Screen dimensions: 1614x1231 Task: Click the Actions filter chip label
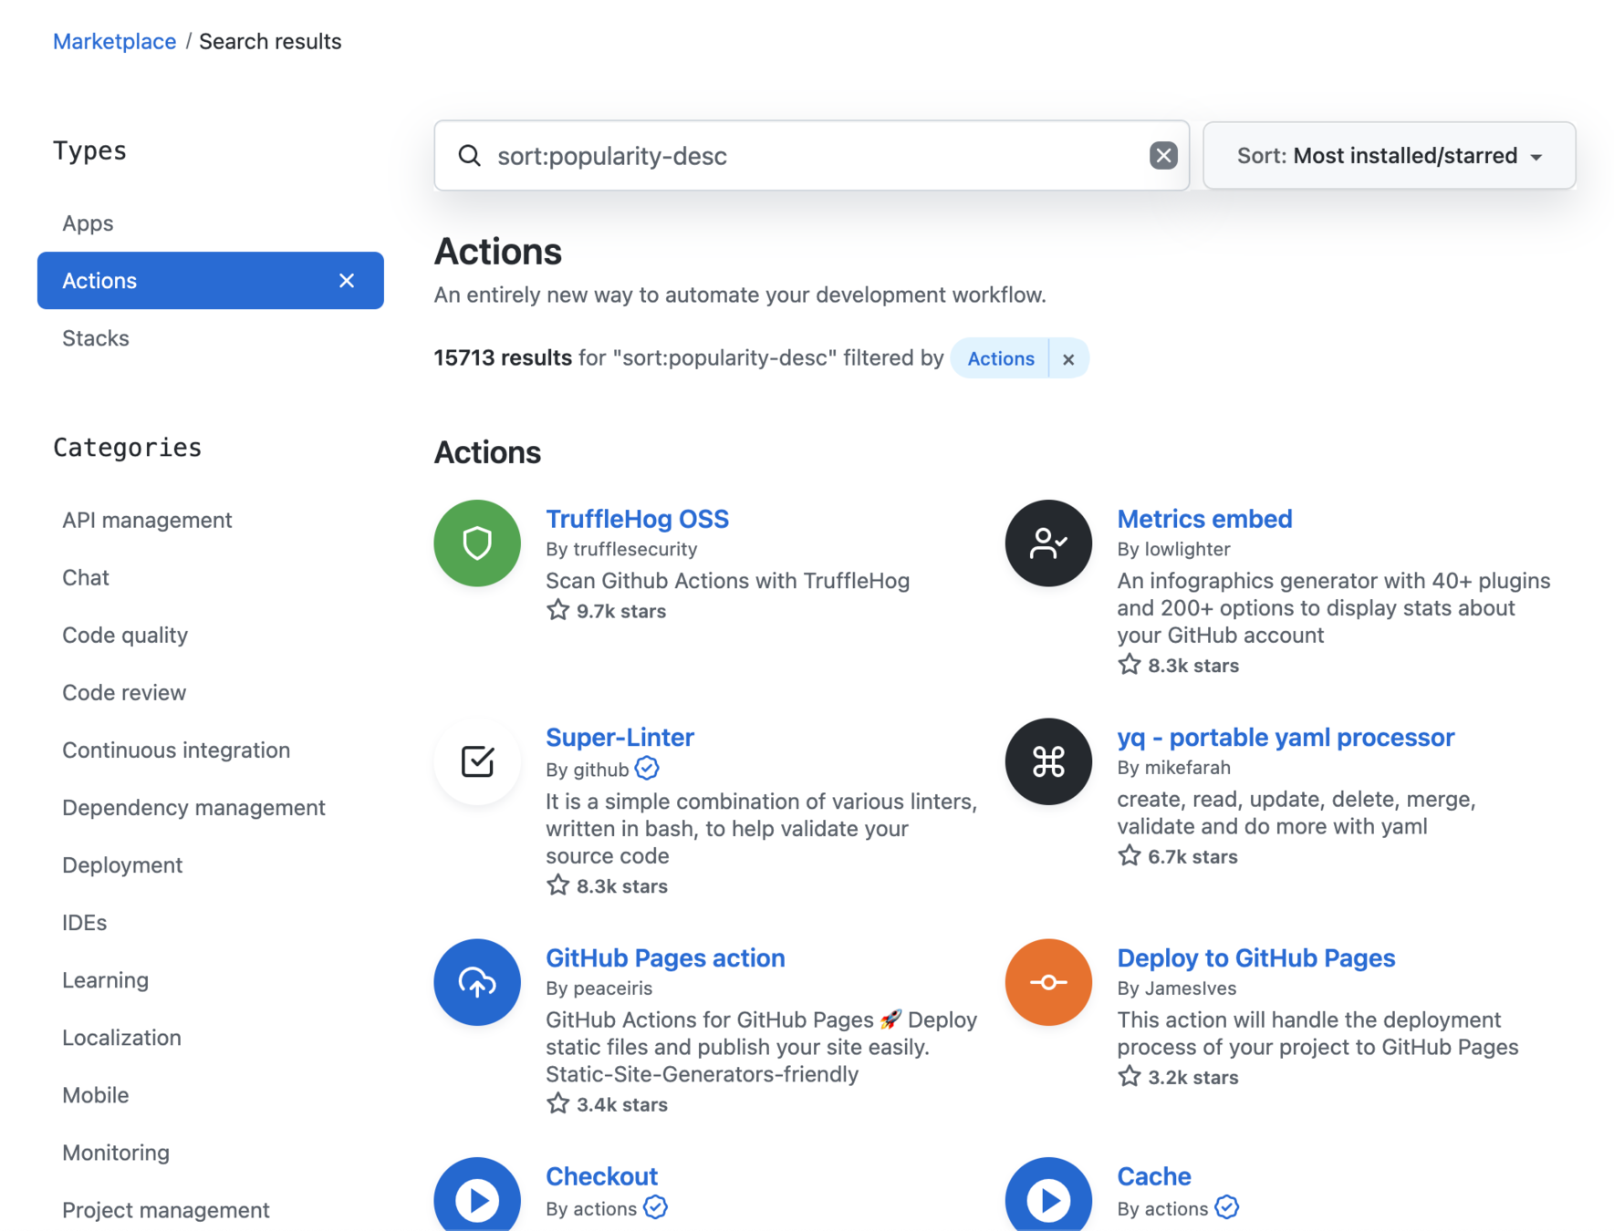coord(1000,359)
